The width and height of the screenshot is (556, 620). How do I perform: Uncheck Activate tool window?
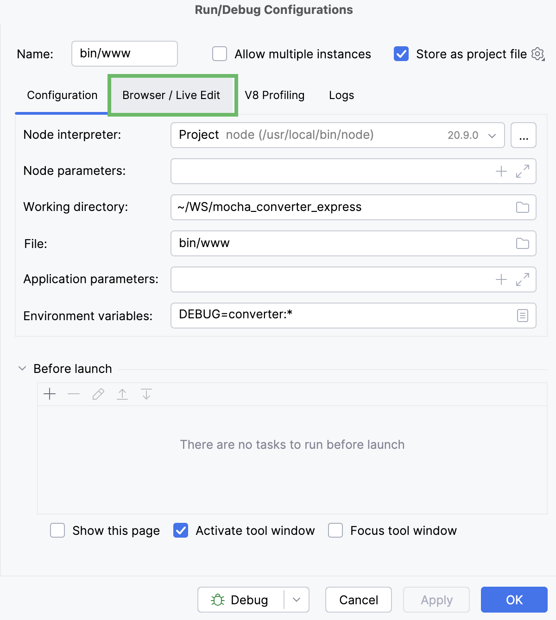pos(181,531)
